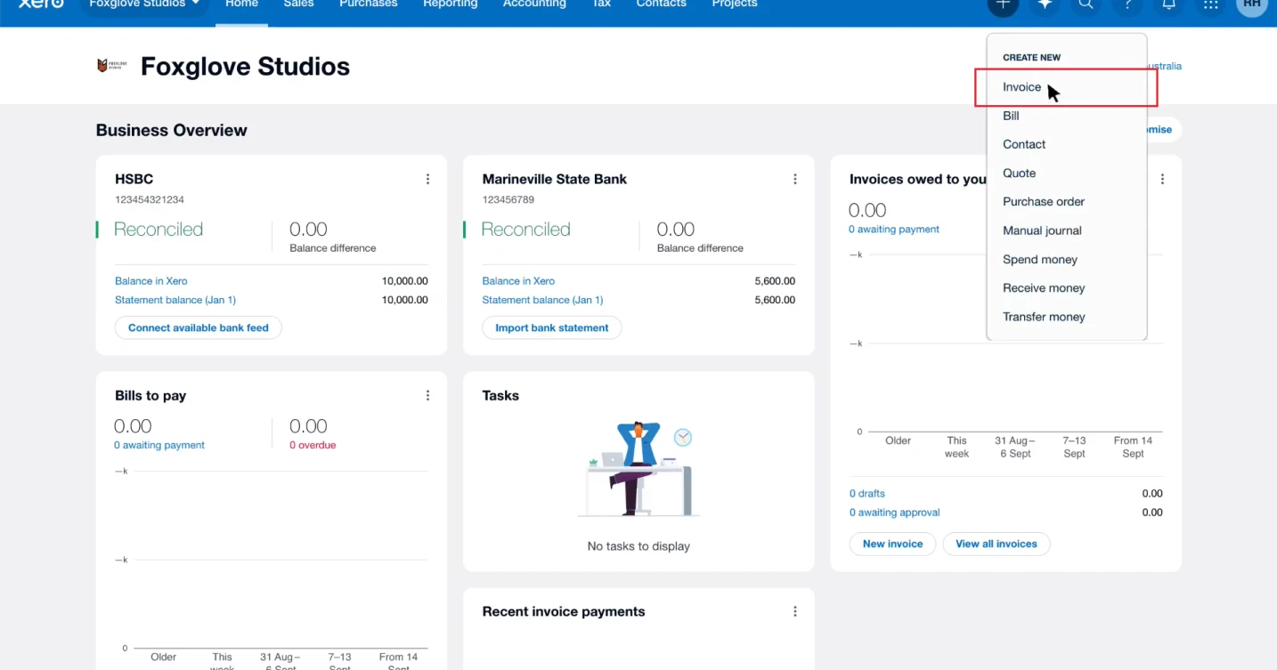Select Invoice from Create new menu

coord(1067,87)
